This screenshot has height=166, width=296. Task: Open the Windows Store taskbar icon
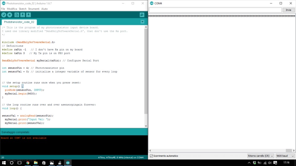coord(44,163)
